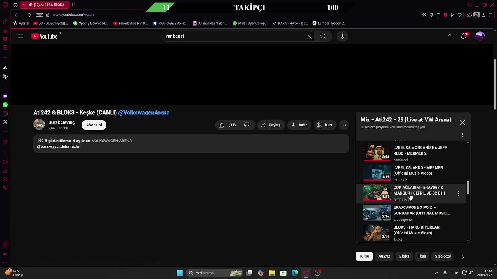Open Lumber Tycoon 2 bookmark
The width and height of the screenshot is (497, 279).
coord(329,23)
